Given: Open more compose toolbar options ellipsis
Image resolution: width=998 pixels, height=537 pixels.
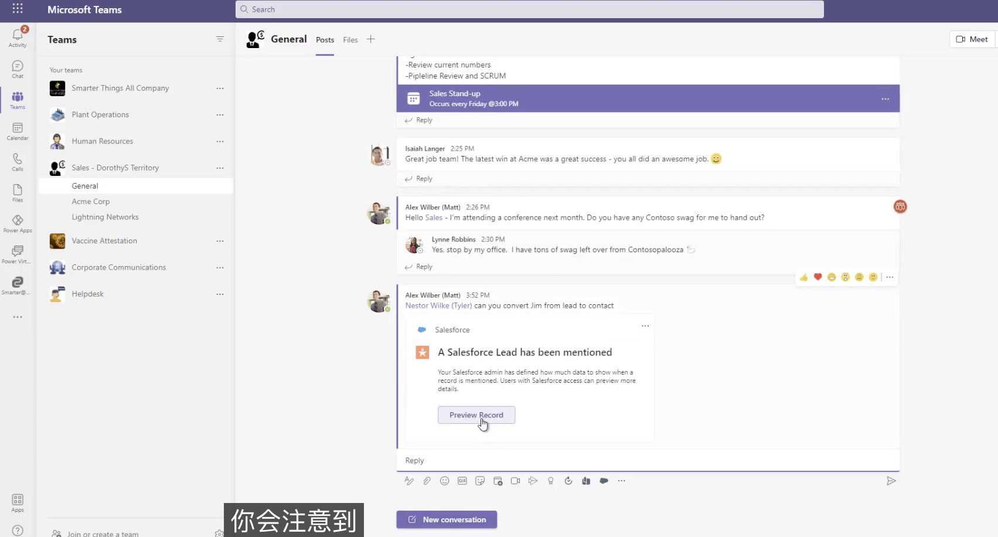Looking at the screenshot, I should coord(621,481).
